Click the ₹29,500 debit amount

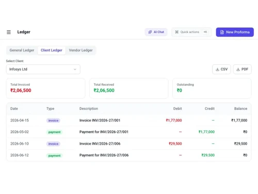[175, 144]
